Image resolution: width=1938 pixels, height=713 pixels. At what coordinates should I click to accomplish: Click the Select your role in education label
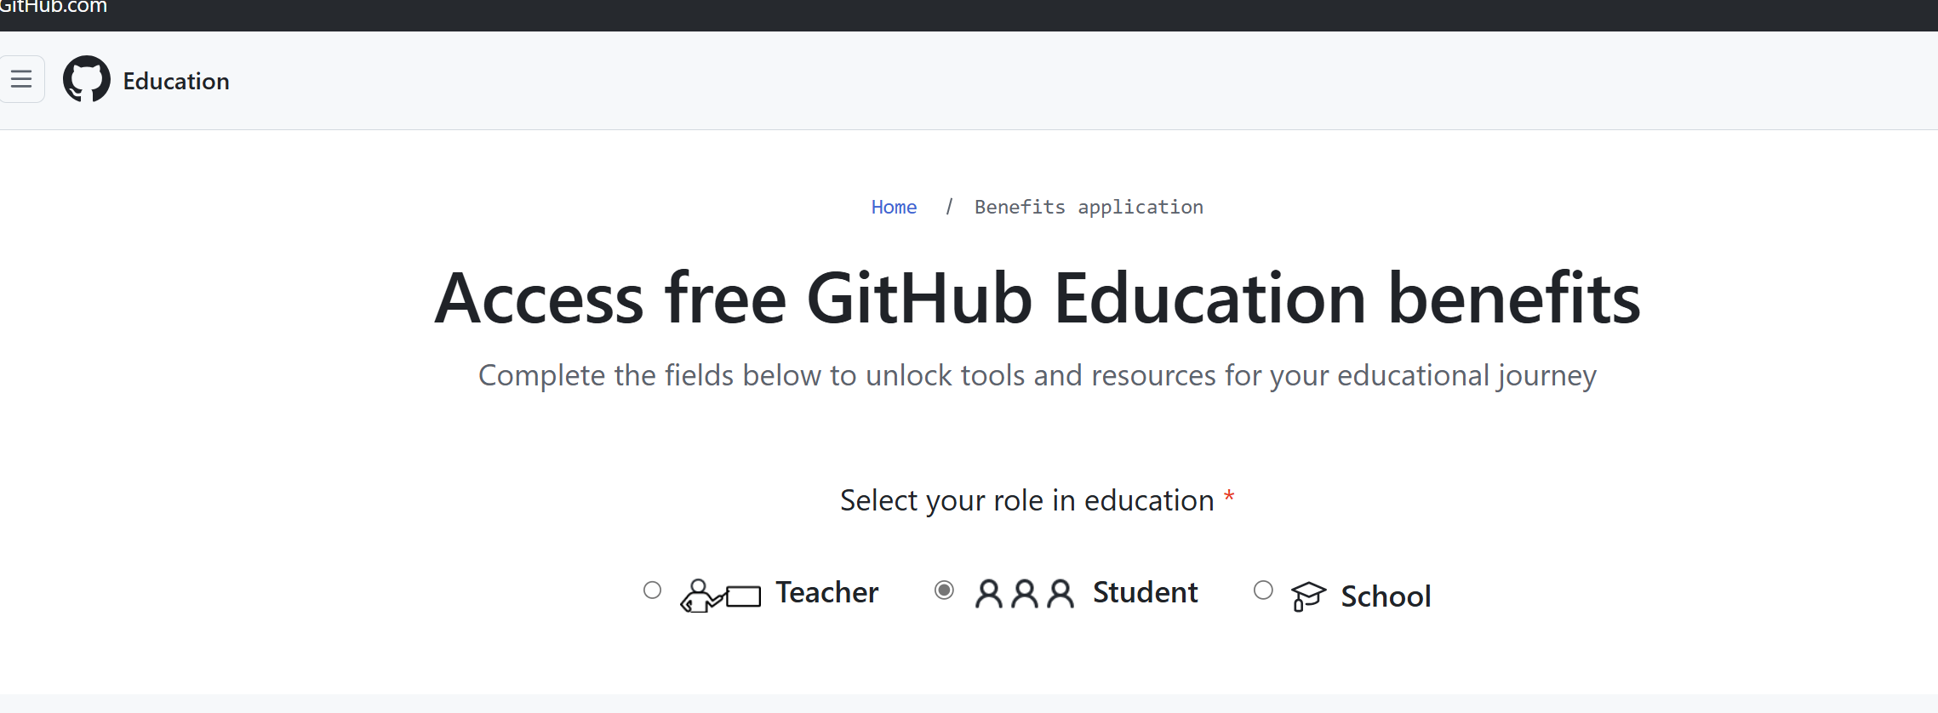click(1026, 500)
